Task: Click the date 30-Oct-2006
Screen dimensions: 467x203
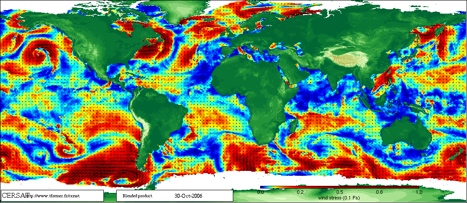Action: click(189, 196)
